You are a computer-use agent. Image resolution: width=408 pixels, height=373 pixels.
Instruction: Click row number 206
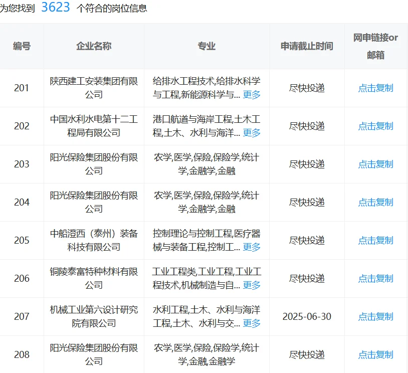coord(22,279)
